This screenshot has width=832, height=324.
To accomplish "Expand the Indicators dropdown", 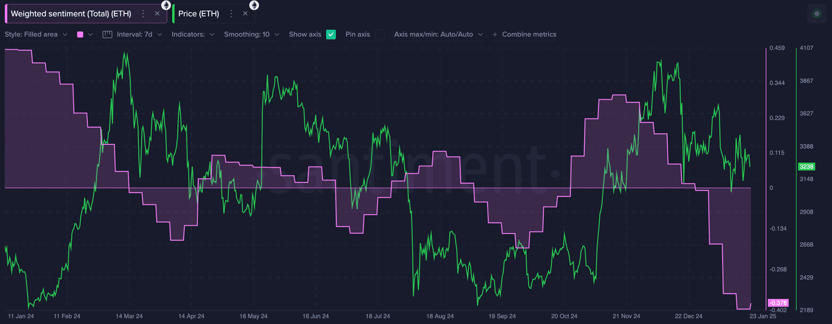I will 193,34.
